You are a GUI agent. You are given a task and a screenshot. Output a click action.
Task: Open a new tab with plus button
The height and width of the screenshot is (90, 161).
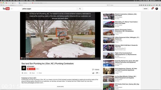click(46, 3)
